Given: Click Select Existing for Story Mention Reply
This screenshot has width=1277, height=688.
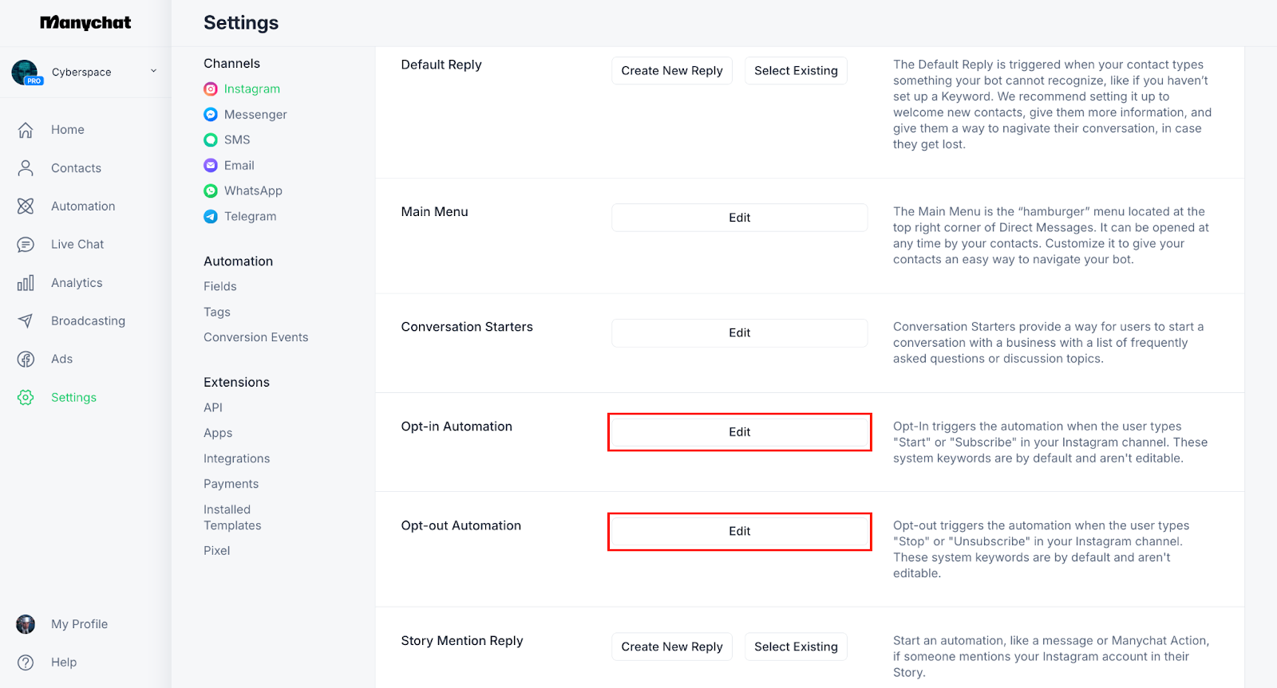Looking at the screenshot, I should coord(796,647).
